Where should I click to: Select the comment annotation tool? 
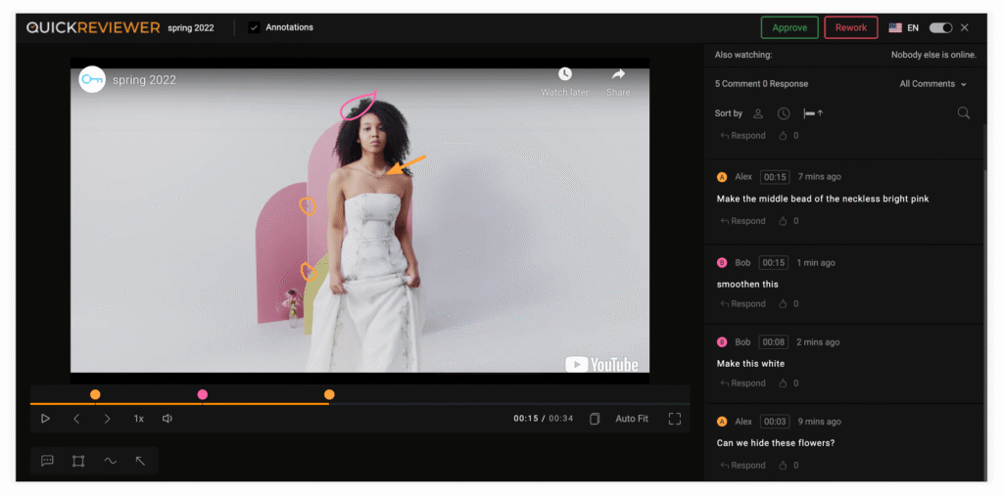[47, 461]
